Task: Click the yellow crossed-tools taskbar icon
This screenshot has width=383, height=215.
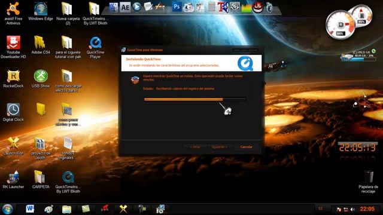Action: [x=123, y=209]
